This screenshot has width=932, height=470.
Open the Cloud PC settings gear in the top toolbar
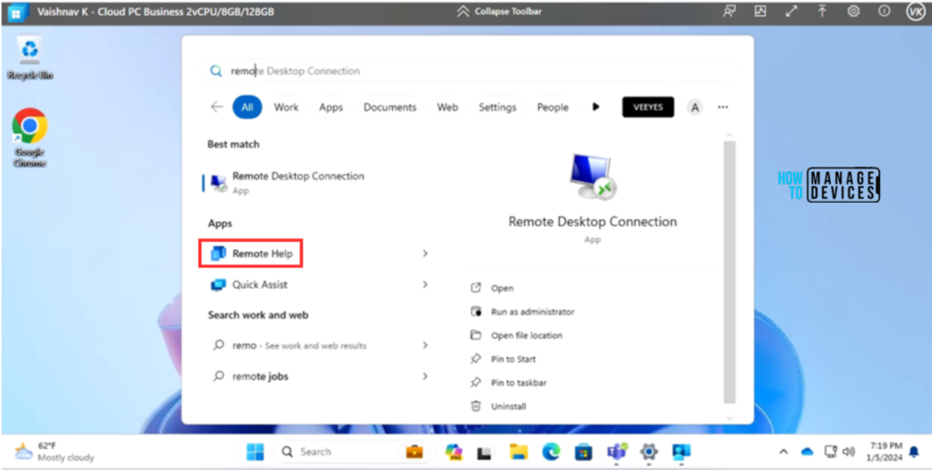pos(854,11)
